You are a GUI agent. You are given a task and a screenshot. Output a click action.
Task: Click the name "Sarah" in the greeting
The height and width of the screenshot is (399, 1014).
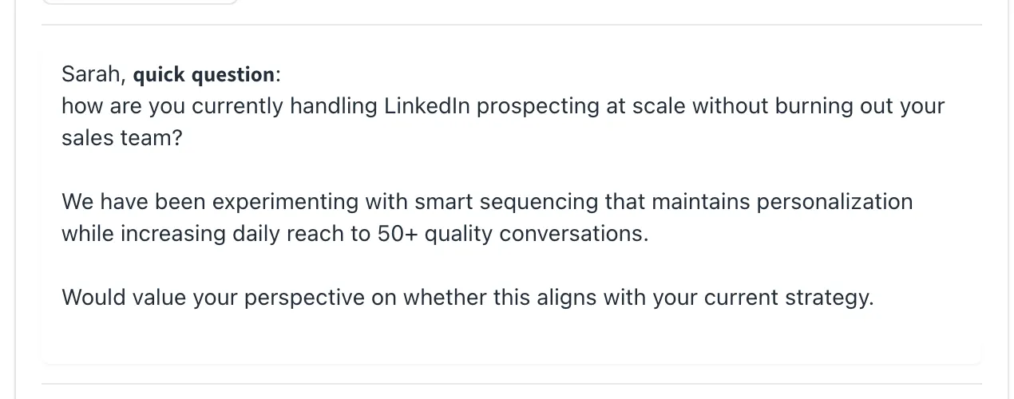pyautogui.click(x=90, y=75)
